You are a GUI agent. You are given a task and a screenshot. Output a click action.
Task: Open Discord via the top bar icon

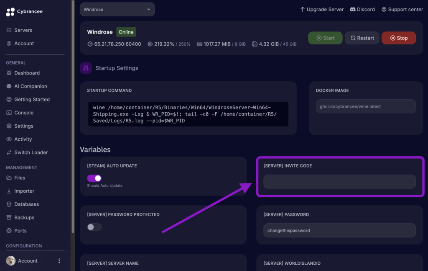[353, 9]
